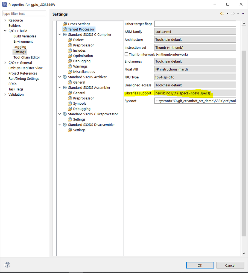Select Task Tags page
The image size is (248, 273).
click(x=16, y=89)
